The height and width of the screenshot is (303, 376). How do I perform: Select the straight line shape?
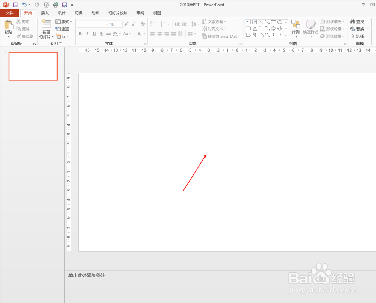[x=261, y=22]
